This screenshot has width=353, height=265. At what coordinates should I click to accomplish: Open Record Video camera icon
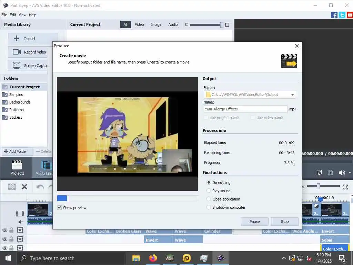point(17,52)
